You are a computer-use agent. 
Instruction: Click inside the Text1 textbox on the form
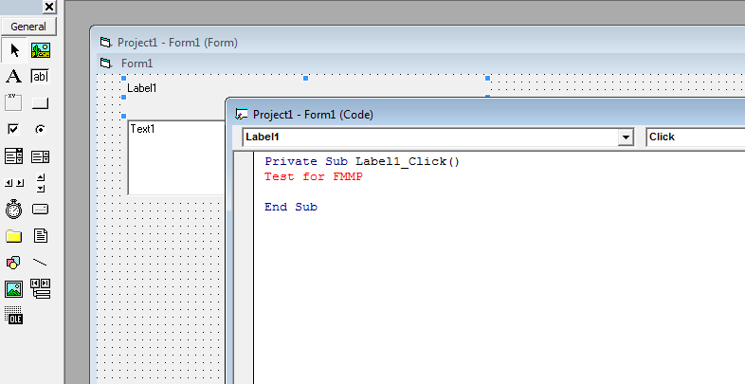tap(176, 156)
